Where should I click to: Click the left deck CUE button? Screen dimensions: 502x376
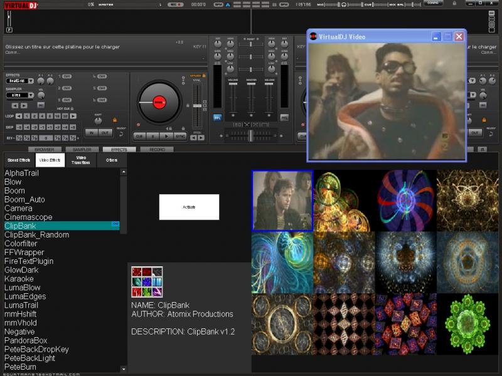[x=138, y=136]
